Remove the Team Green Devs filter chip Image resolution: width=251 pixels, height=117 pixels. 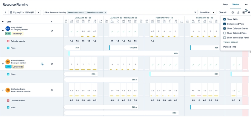click(x=84, y=13)
